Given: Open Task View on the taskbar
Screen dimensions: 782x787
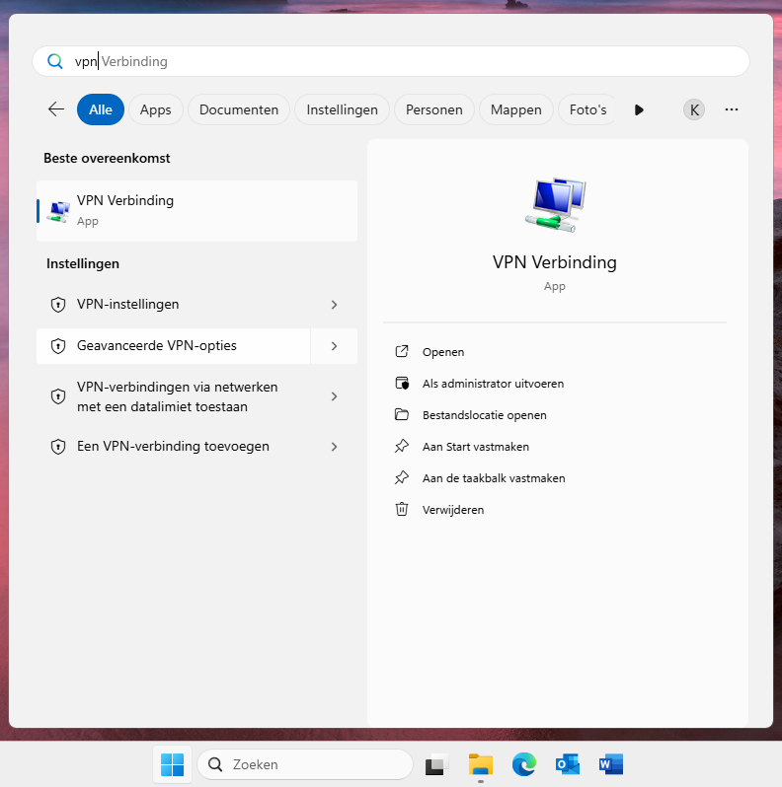Looking at the screenshot, I should [x=437, y=764].
